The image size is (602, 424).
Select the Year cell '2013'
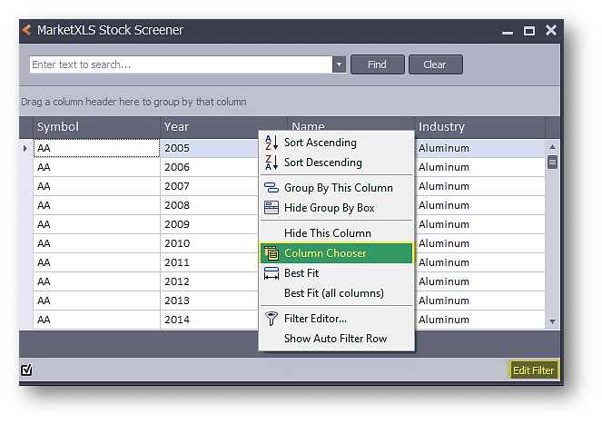[209, 301]
